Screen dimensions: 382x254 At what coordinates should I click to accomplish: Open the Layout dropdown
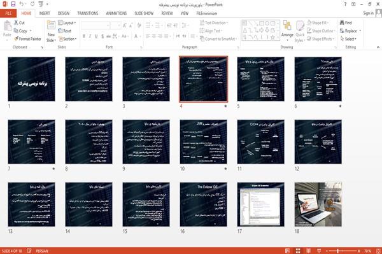[67, 23]
